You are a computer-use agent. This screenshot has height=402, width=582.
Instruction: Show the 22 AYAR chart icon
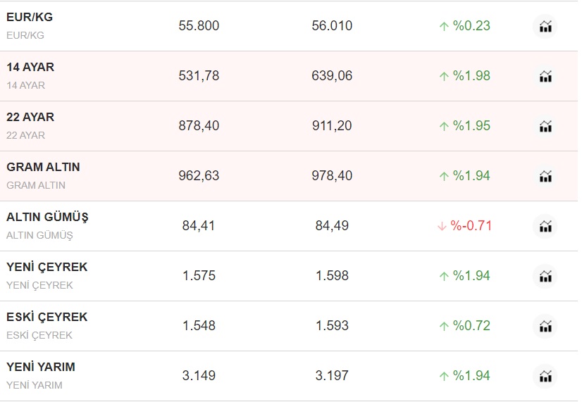(x=545, y=127)
